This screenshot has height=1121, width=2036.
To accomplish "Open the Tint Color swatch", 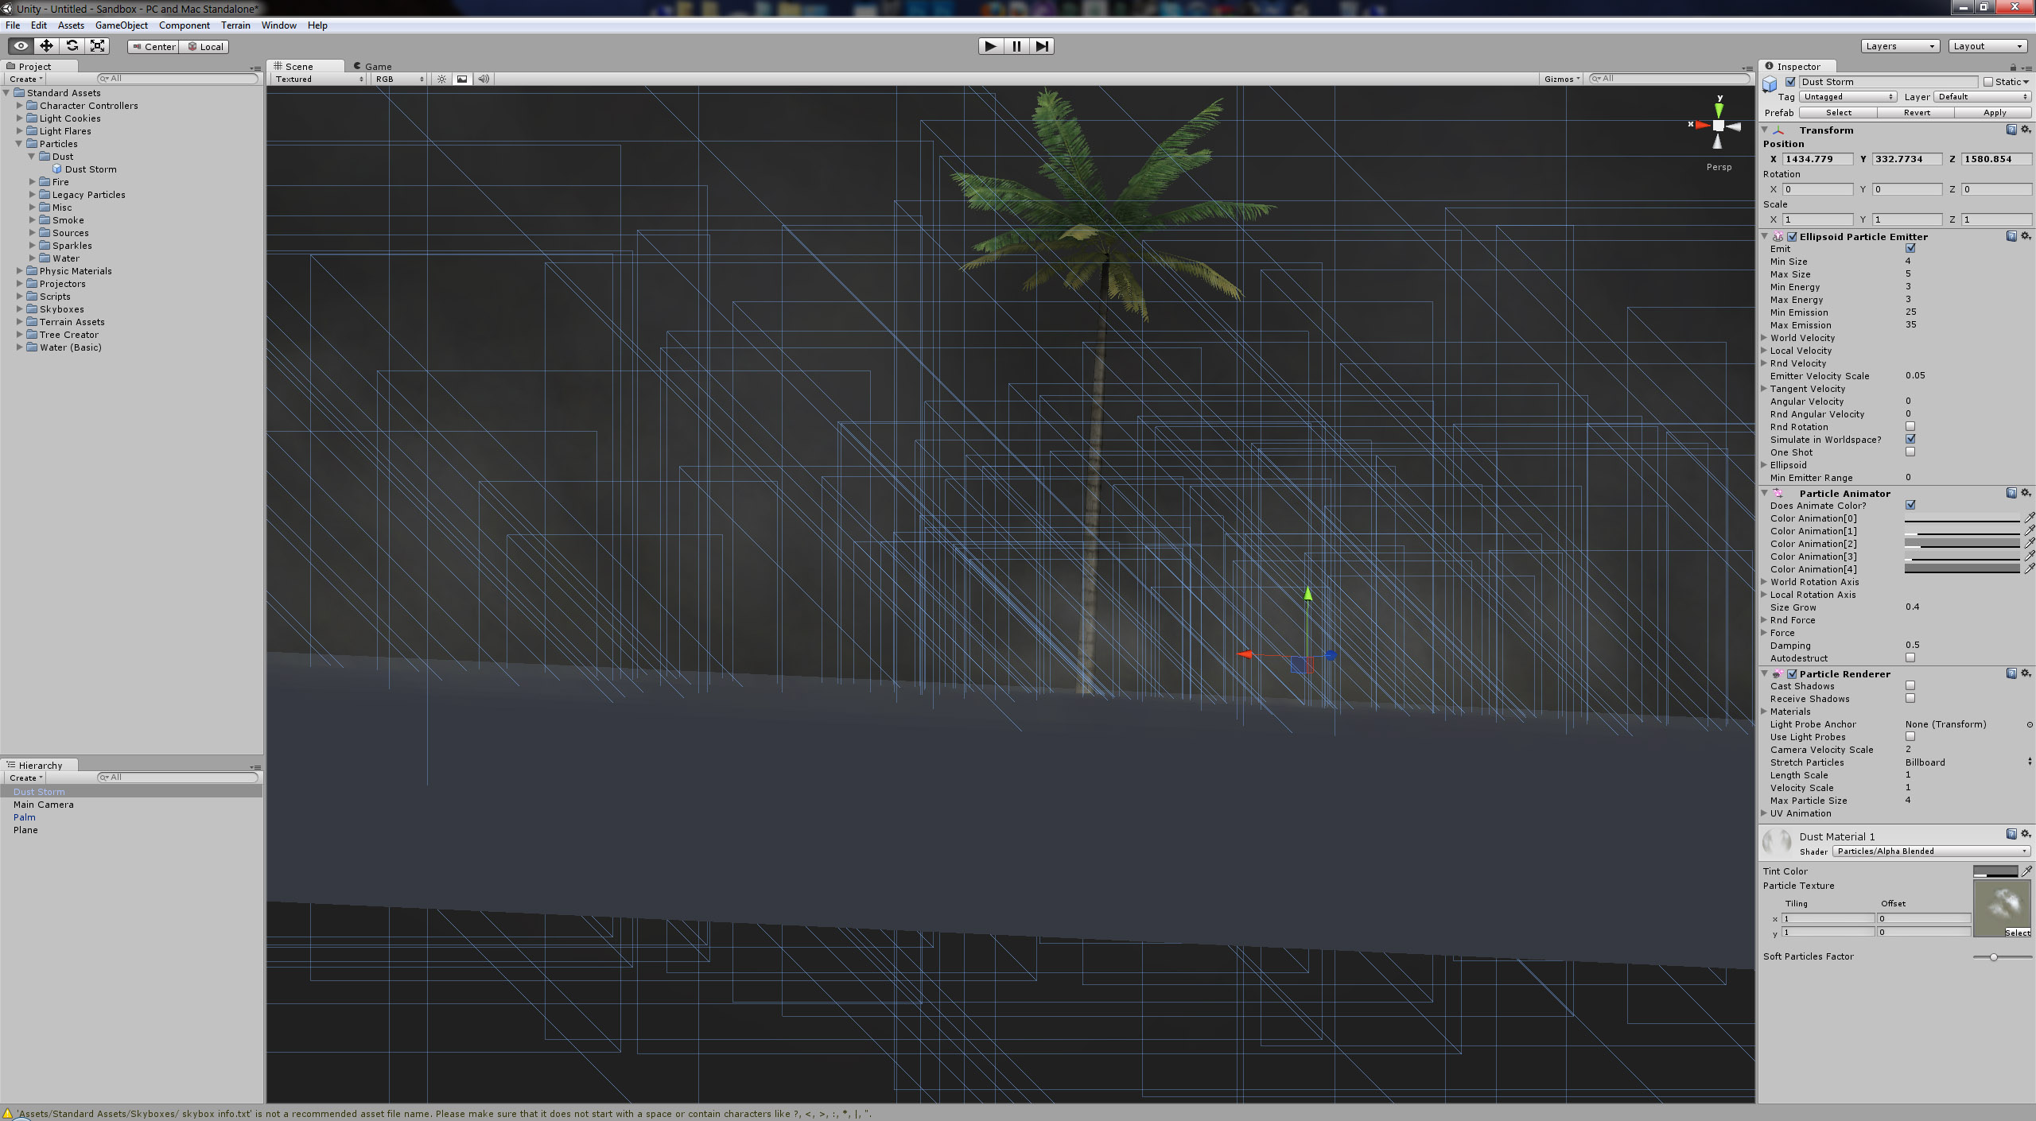I will pos(1995,871).
